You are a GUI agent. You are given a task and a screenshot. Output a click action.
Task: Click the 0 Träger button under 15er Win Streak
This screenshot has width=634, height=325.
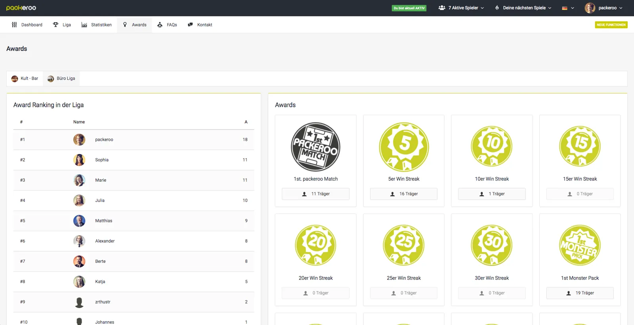(580, 194)
